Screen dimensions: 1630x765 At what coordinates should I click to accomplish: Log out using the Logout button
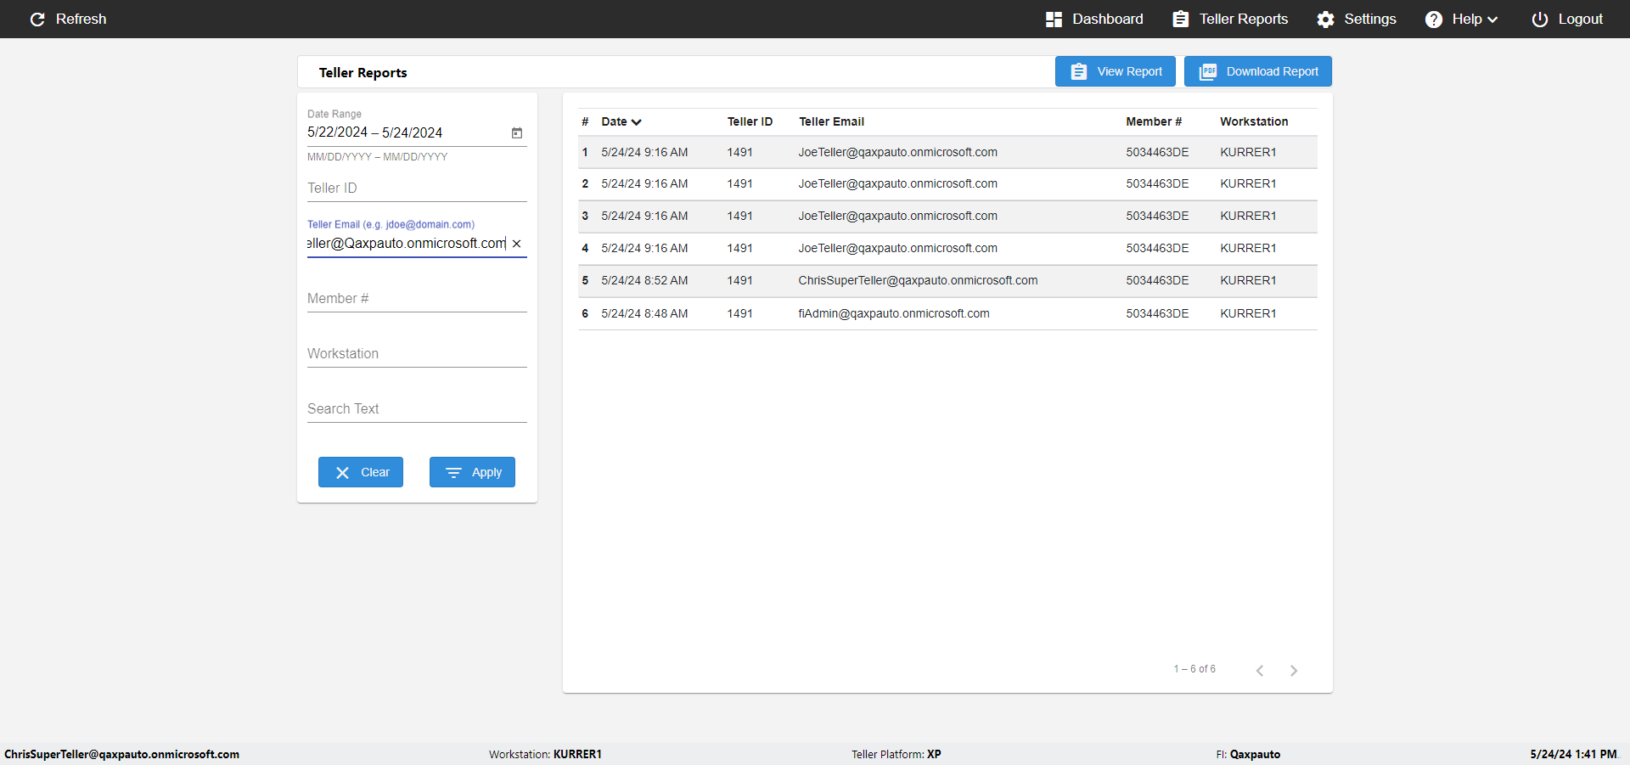[x=1567, y=19]
